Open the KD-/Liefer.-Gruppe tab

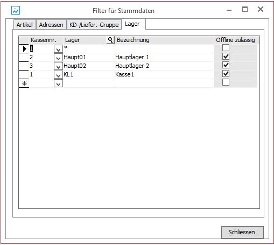pos(94,25)
